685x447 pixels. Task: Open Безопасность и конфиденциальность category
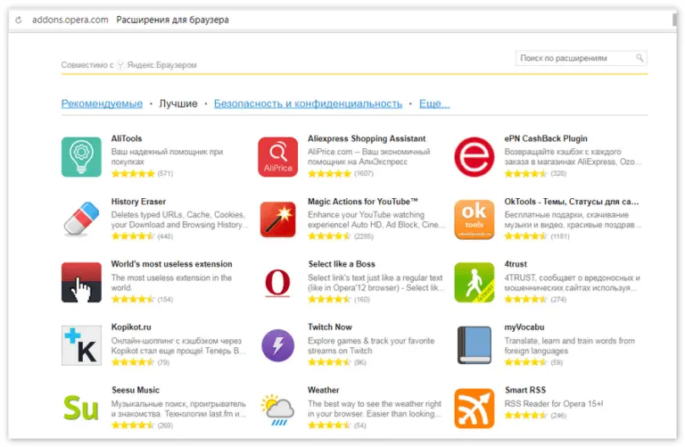click(308, 103)
